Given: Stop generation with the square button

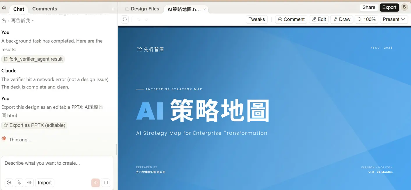Looking at the screenshot, I should coord(106,183).
